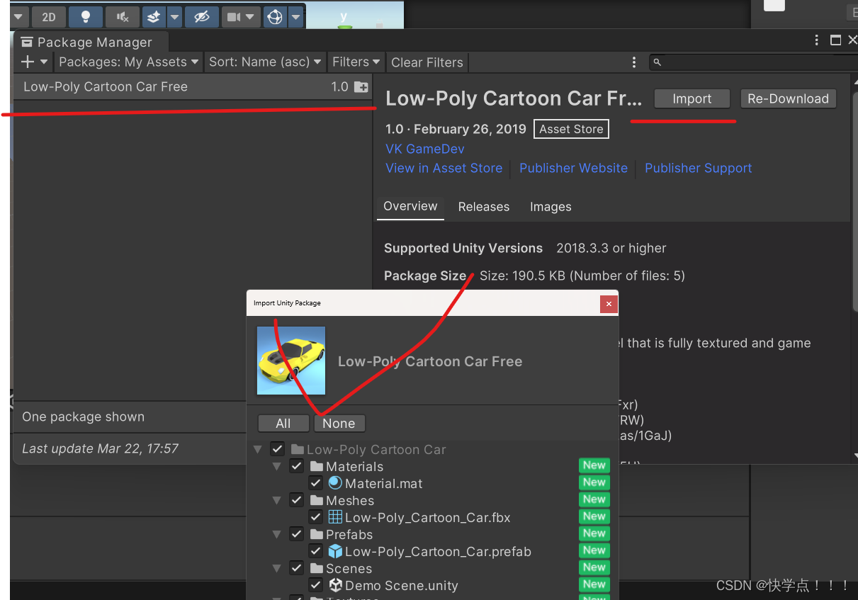This screenshot has height=600, width=858.
Task: Toggle scene effects (skybox/fog) icon
Action: [x=153, y=17]
